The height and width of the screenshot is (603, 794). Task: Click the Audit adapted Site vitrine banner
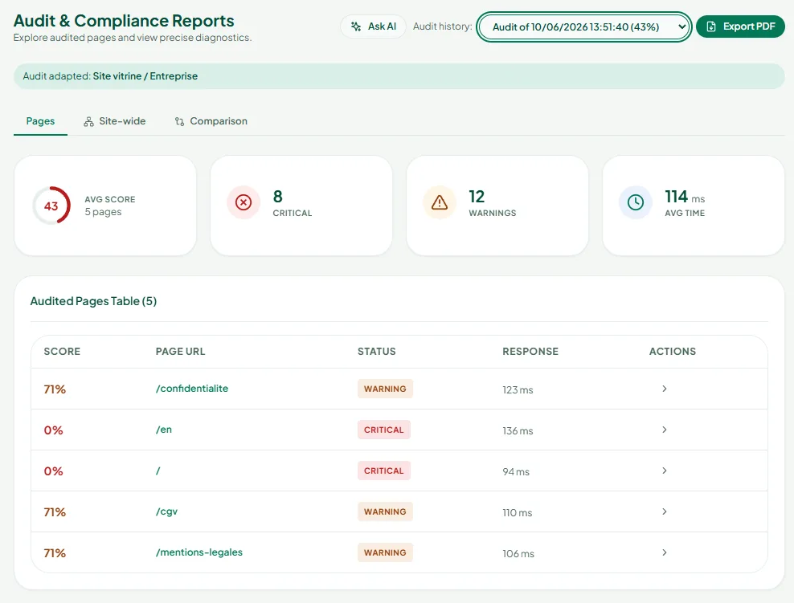click(399, 76)
